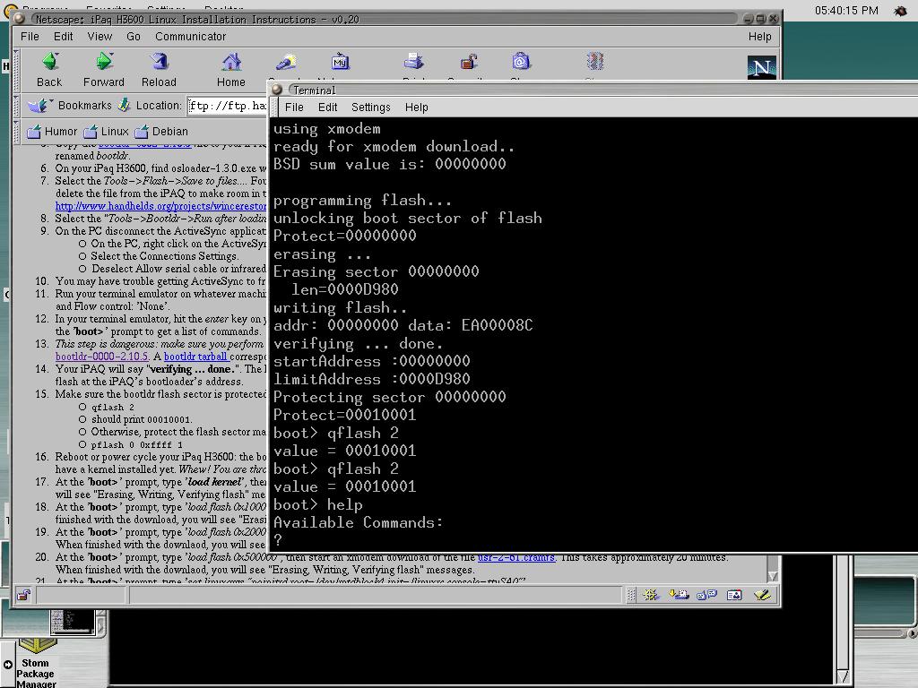Click the Netscape N logo

[762, 66]
